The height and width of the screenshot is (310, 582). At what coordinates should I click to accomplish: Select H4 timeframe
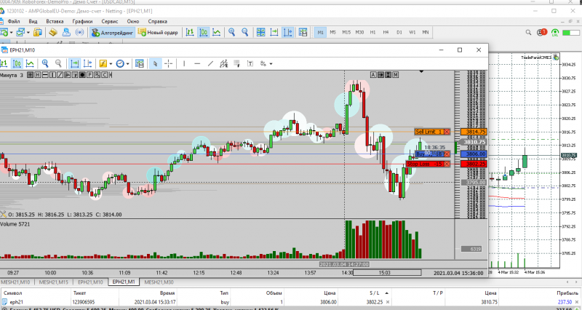(x=386, y=32)
